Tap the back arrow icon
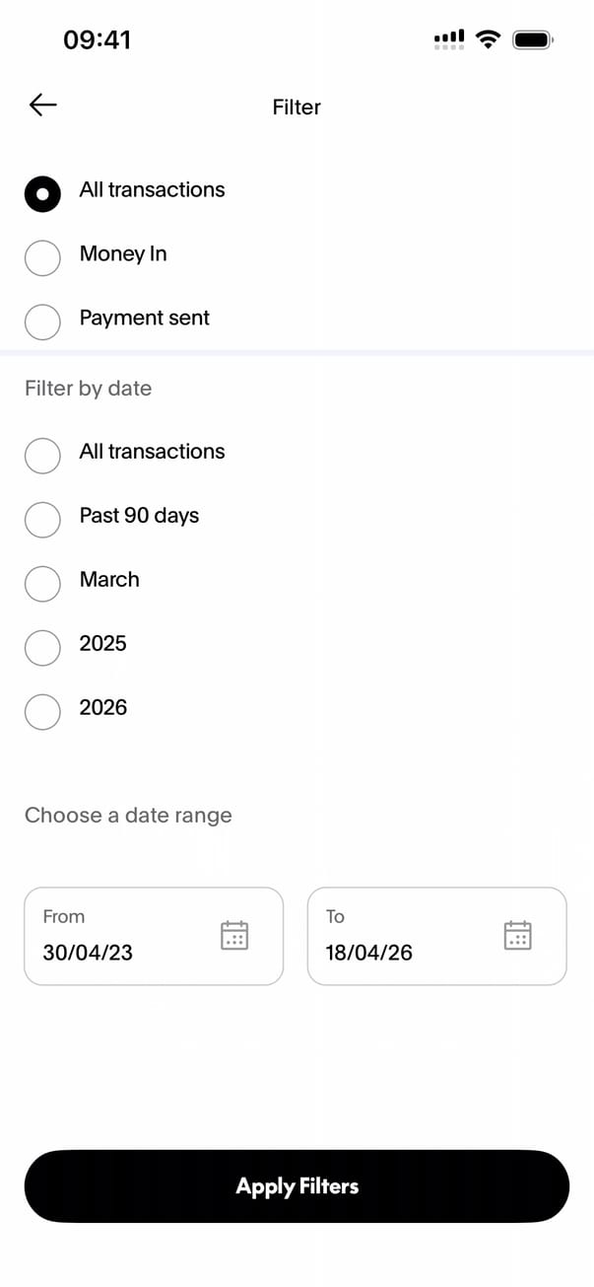Image resolution: width=594 pixels, height=1287 pixels. (x=43, y=106)
